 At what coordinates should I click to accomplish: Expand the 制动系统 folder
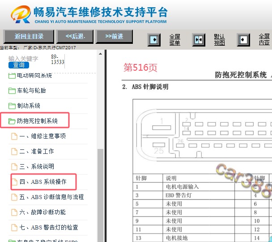coord(29,106)
